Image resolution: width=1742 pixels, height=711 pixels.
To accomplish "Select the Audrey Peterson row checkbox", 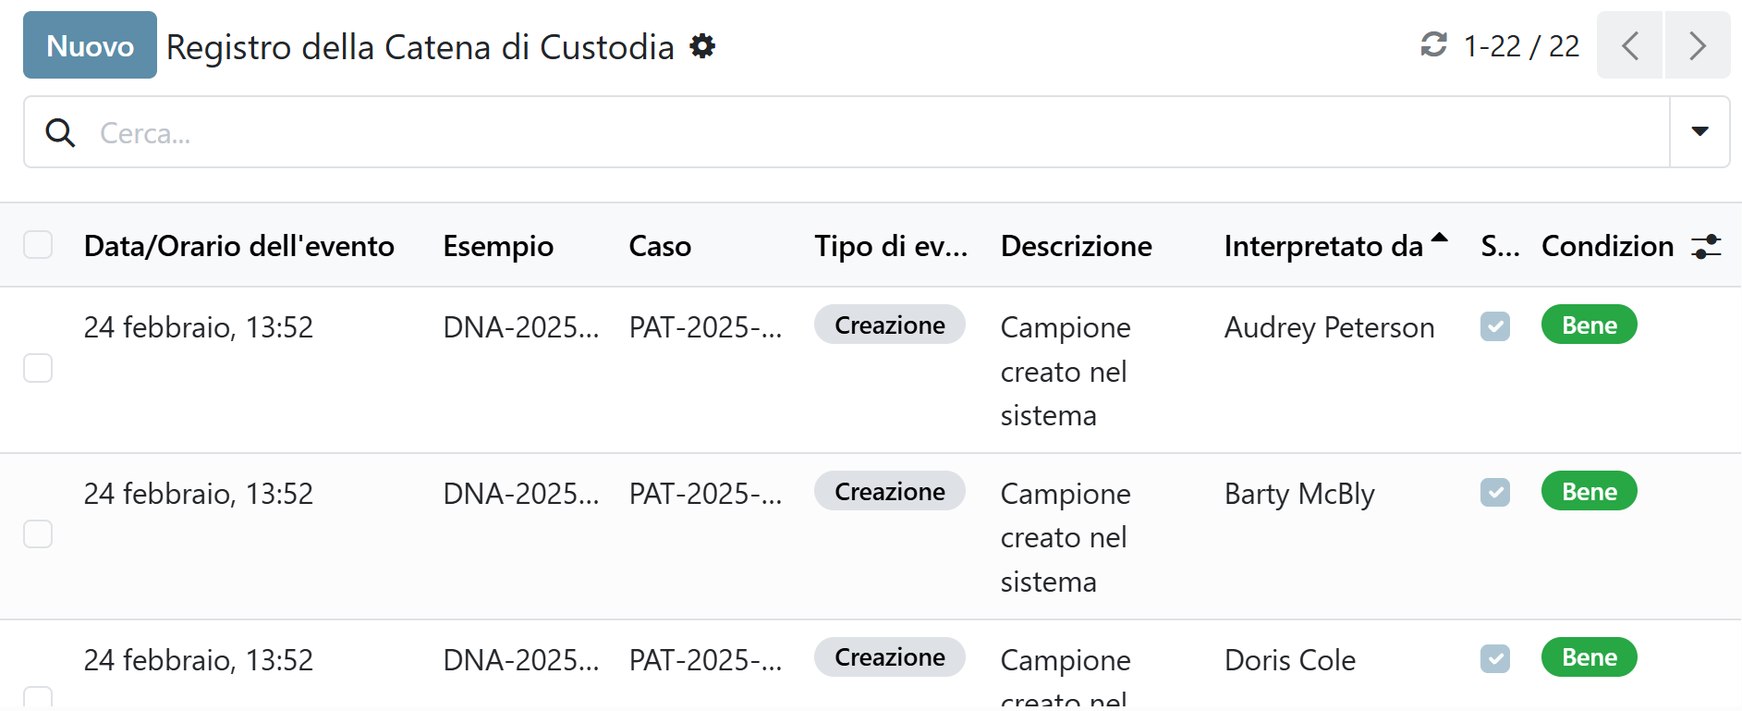I will (38, 368).
